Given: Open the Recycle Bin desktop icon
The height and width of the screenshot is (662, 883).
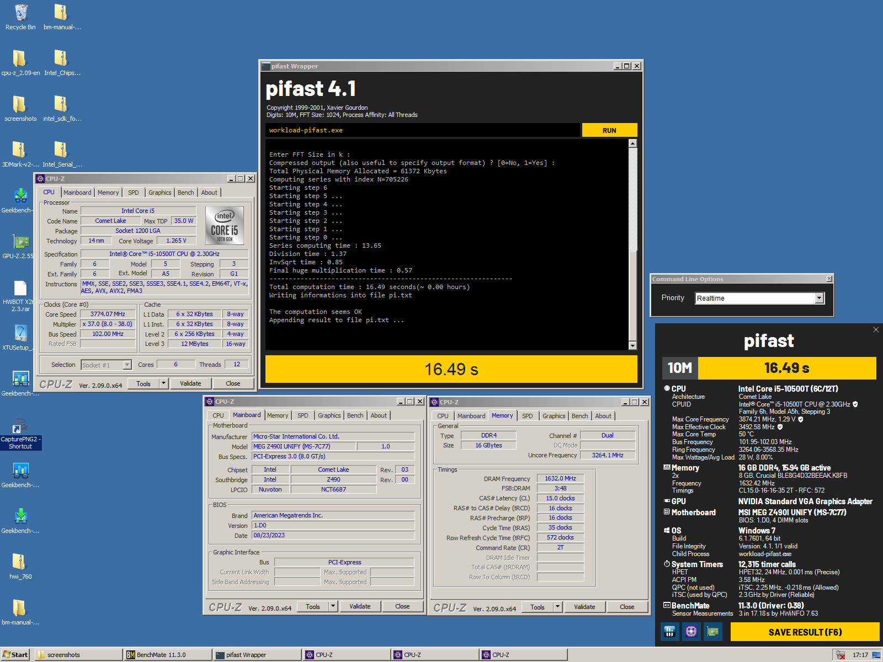Looking at the screenshot, I should coord(20,17).
